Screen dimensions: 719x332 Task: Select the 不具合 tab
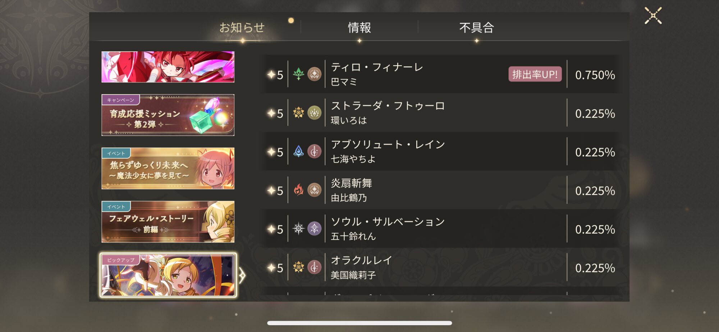tap(476, 27)
